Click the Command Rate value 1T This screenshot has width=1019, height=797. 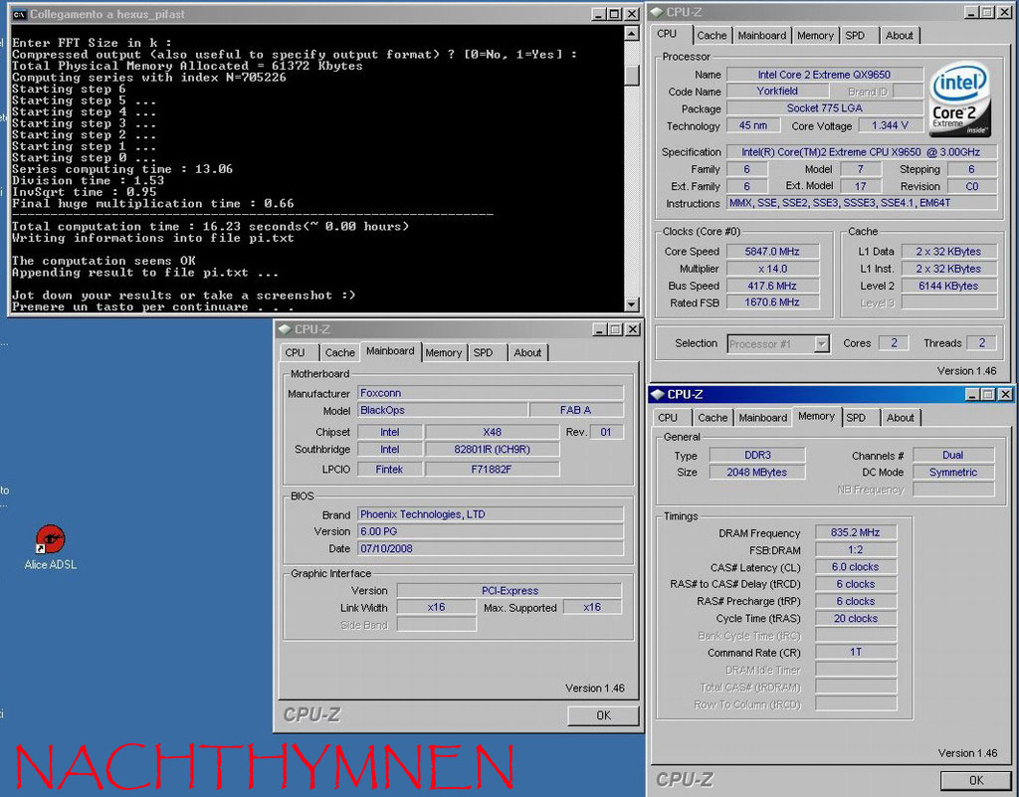pos(855,652)
